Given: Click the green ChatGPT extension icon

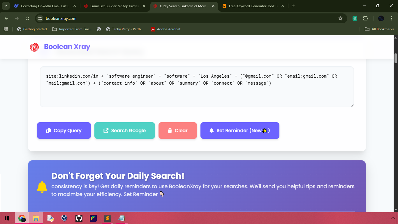Looking at the screenshot, I should [355, 18].
